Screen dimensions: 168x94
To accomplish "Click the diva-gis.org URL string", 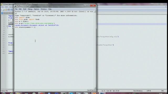I will coord(39,23).
